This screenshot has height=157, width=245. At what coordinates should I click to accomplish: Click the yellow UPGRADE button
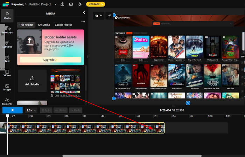pyautogui.click(x=96, y=4)
